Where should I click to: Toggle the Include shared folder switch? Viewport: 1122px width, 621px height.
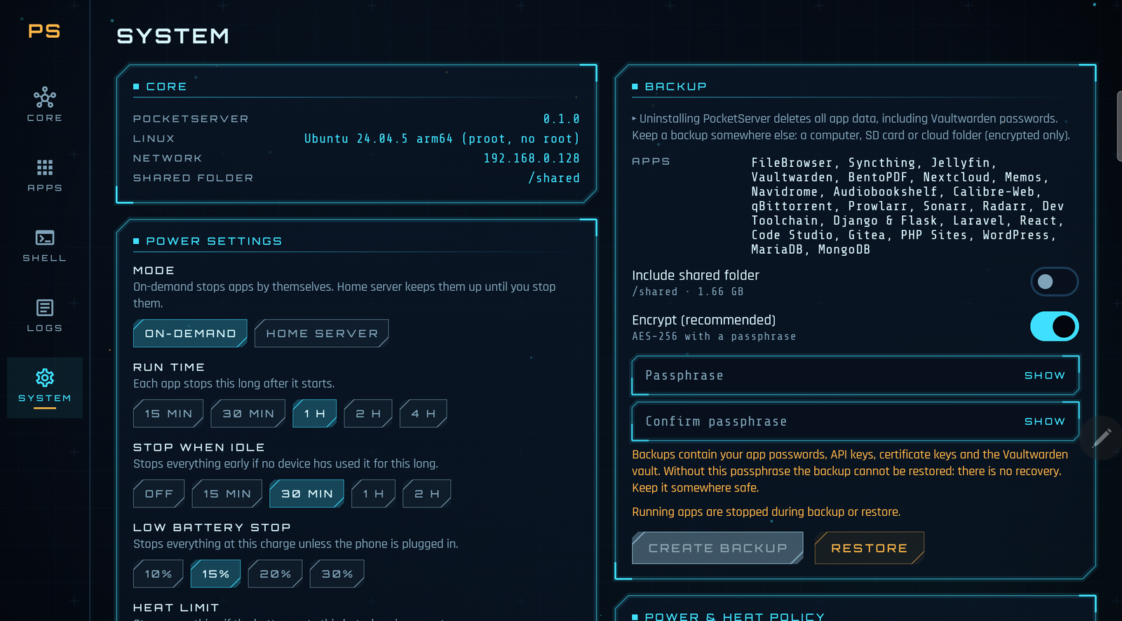1054,282
